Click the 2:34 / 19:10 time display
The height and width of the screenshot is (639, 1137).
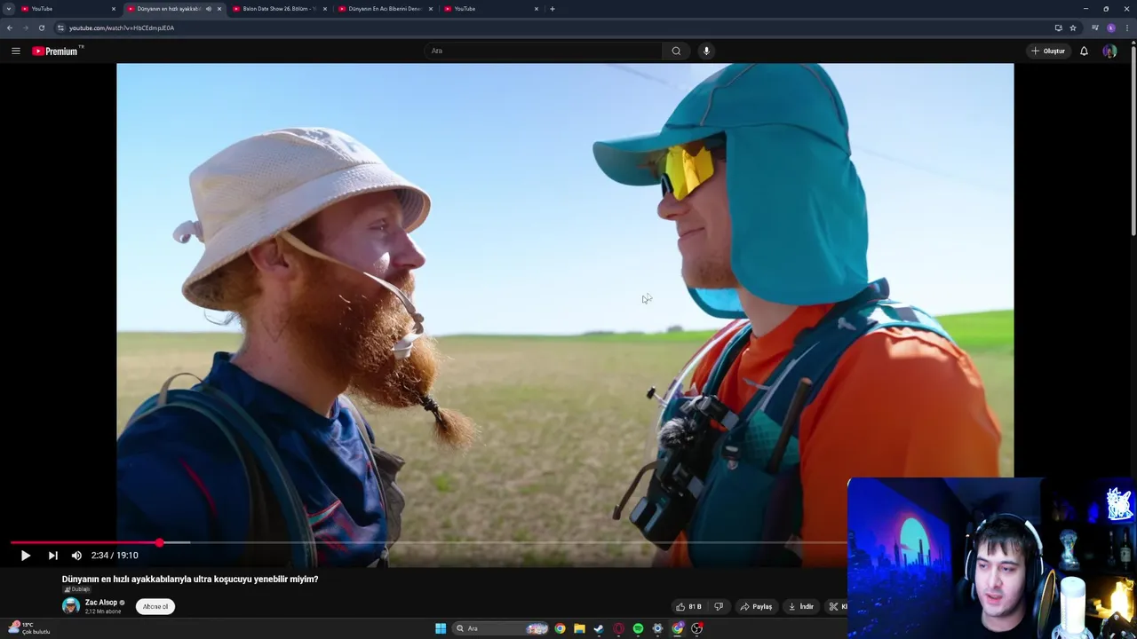(x=115, y=556)
